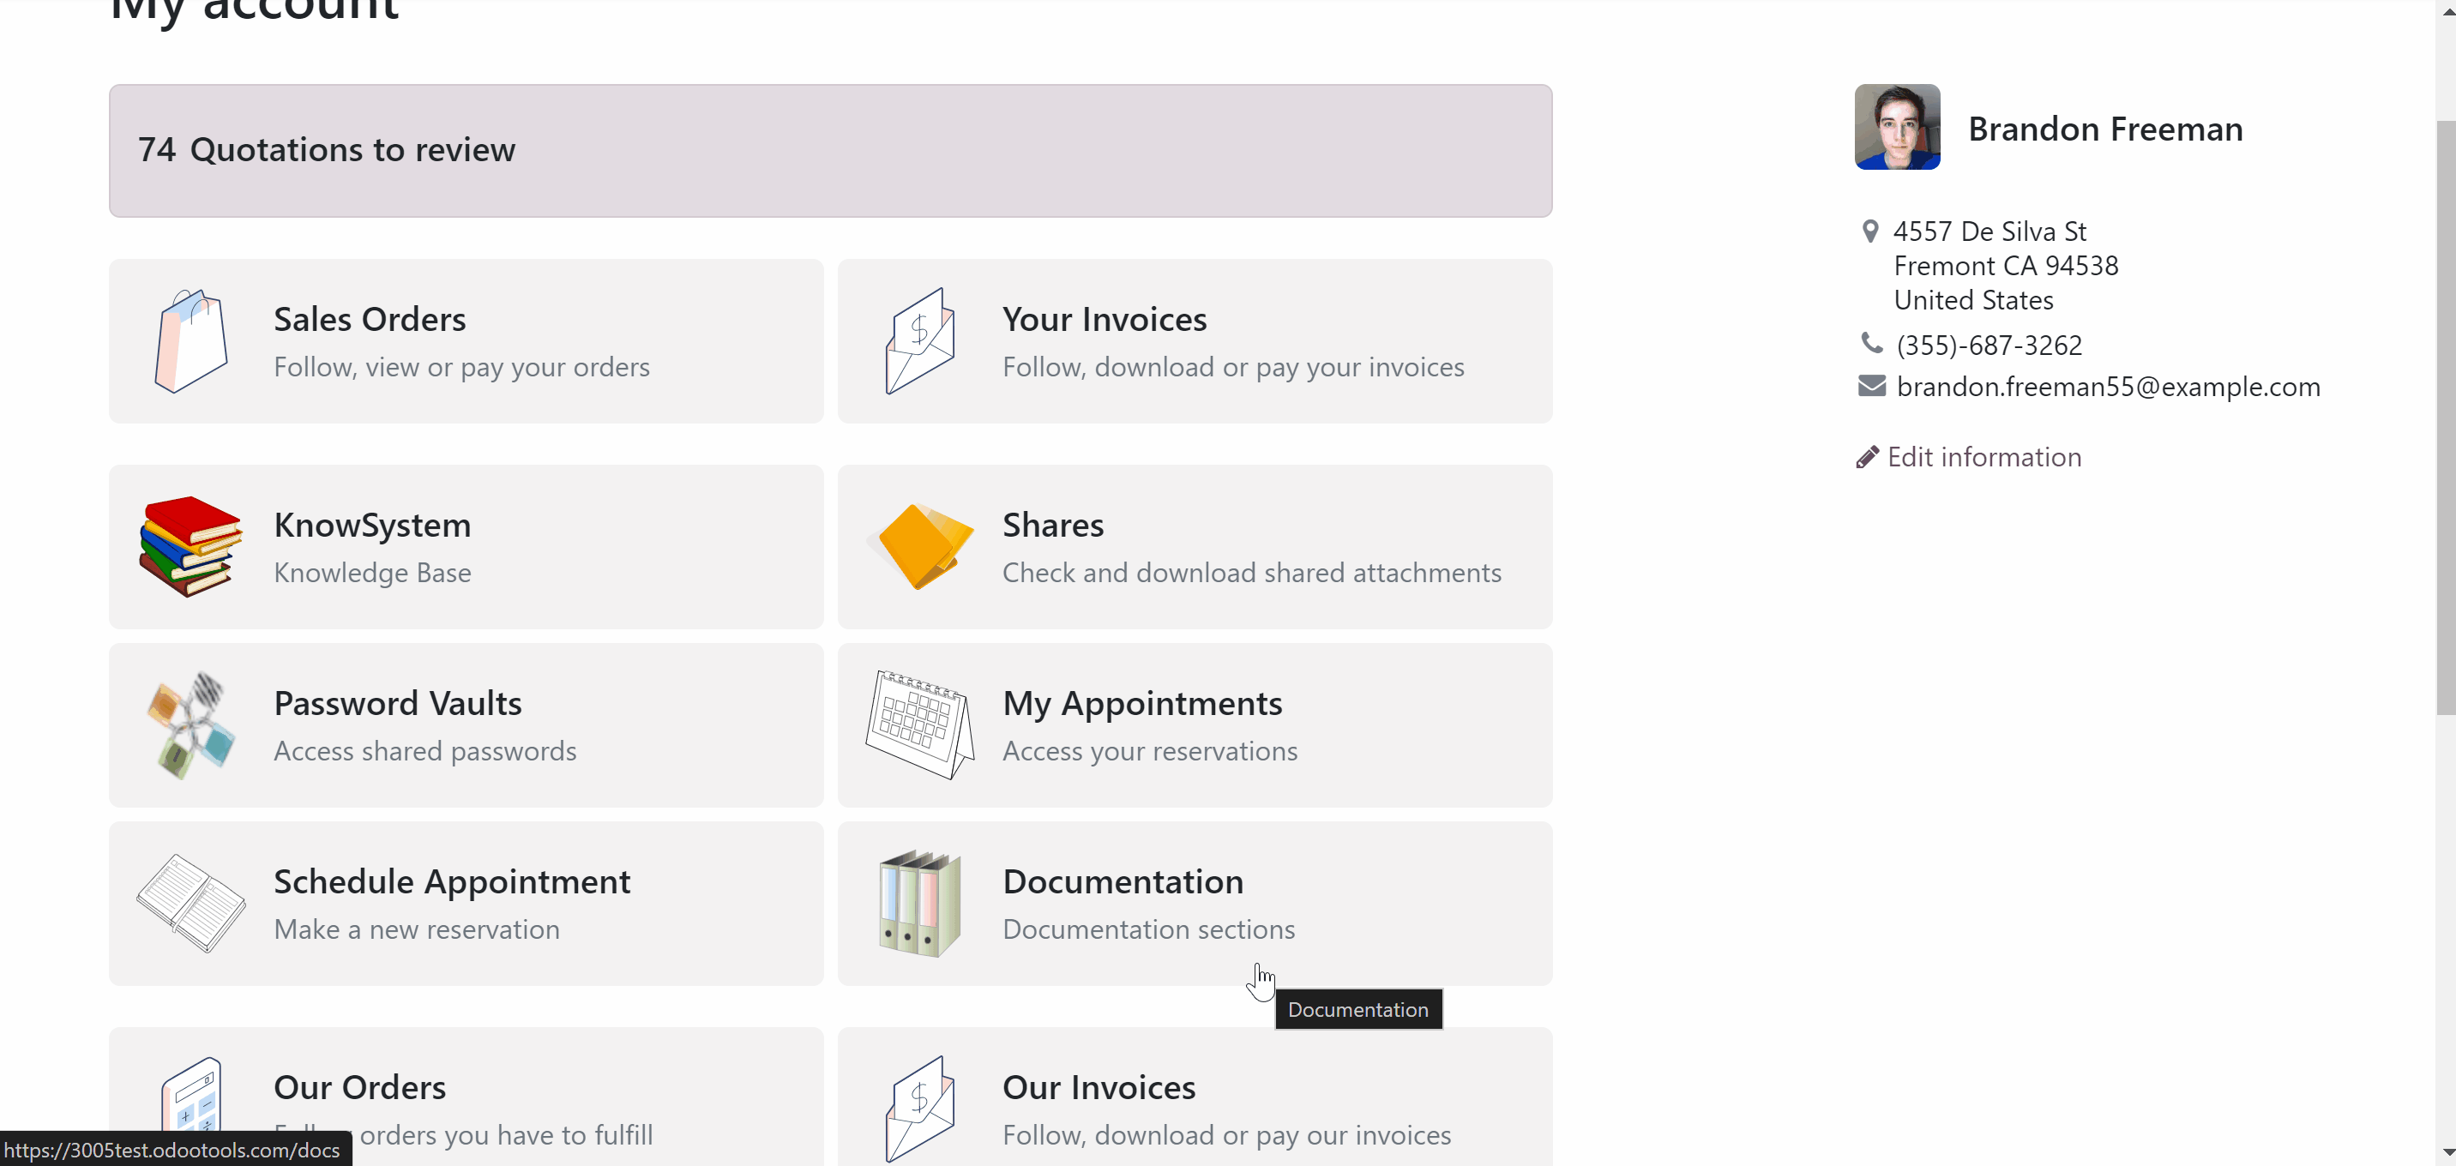This screenshot has height=1166, width=2456.
Task: Click the page vertical scrollbar thumb
Action: click(2446, 418)
